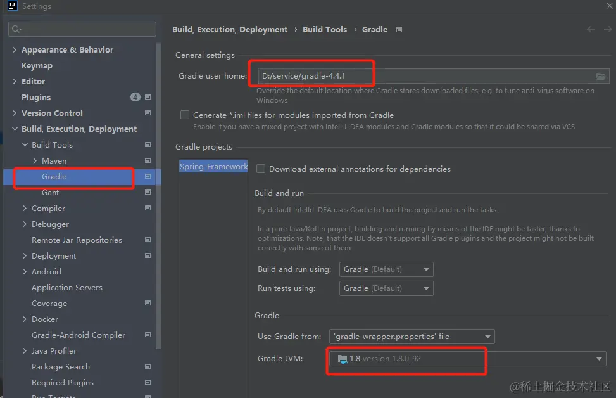
Task: Click the project-level settings icon next to Gradle breadcrumb
Action: point(399,30)
